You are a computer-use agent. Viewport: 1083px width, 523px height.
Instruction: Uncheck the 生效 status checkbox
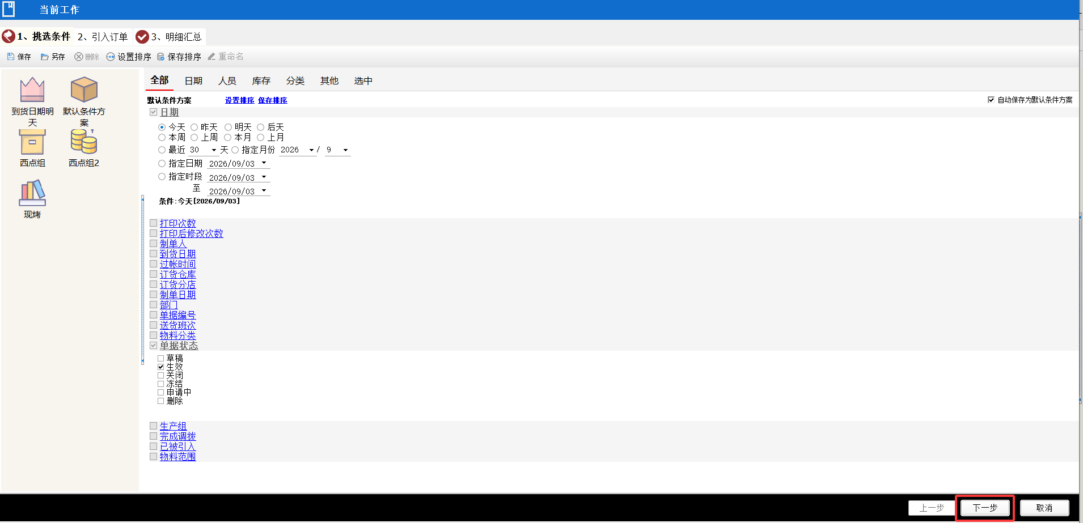point(161,367)
